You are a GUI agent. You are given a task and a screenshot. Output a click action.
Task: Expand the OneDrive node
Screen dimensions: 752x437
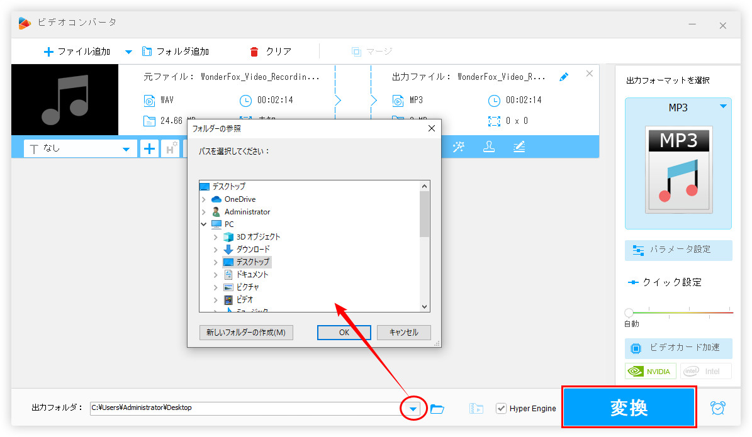click(204, 199)
